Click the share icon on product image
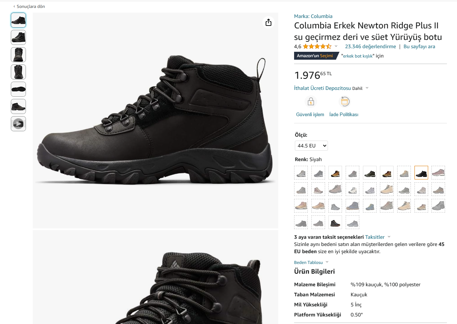 pyautogui.click(x=268, y=23)
